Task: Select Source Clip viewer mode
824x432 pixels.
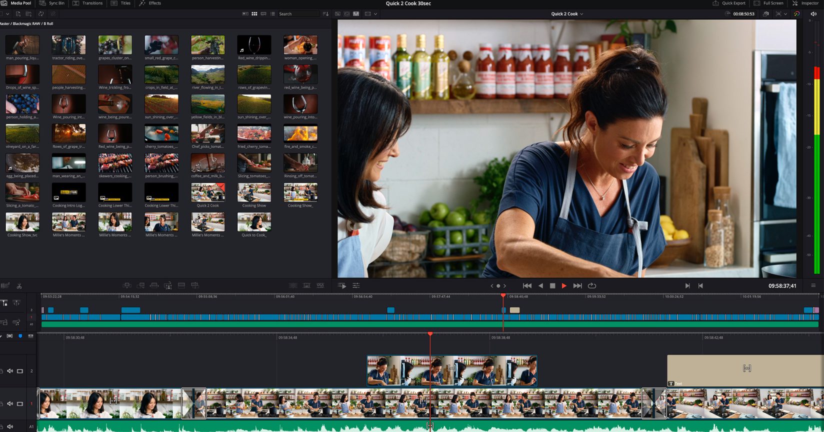Action: (337, 14)
